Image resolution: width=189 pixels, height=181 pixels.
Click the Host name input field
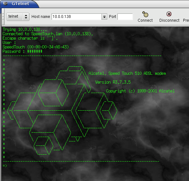click(77, 17)
